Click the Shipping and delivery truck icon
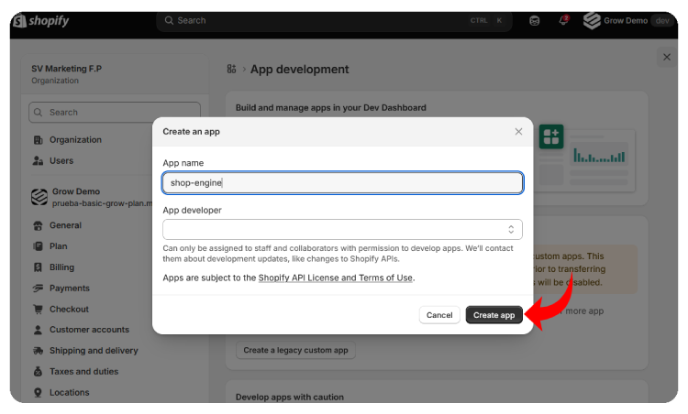This screenshot has height=414, width=688. (39, 351)
